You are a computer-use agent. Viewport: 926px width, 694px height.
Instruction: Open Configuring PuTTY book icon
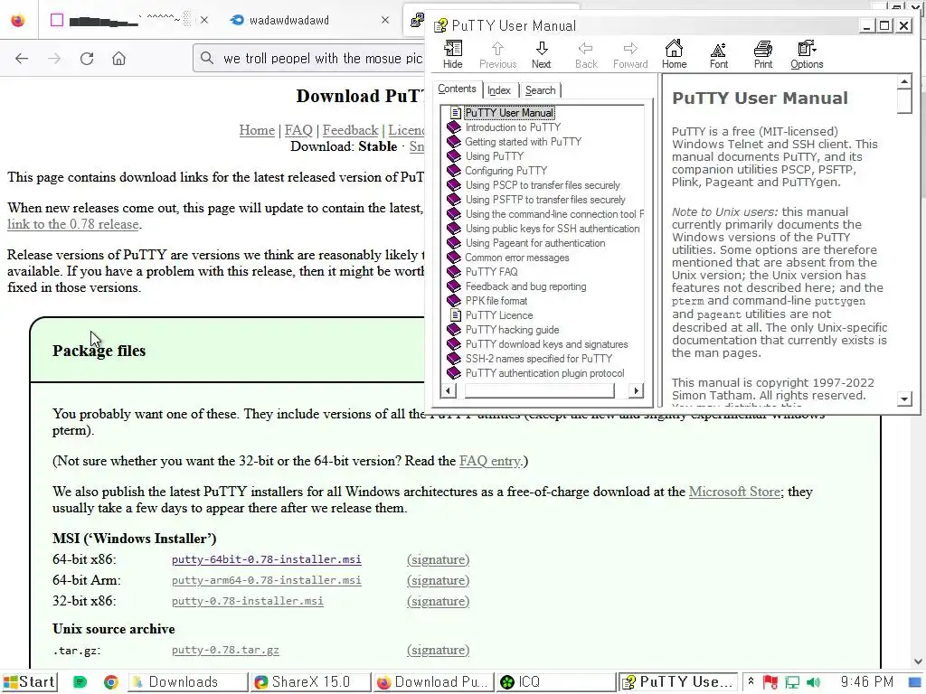454,171
